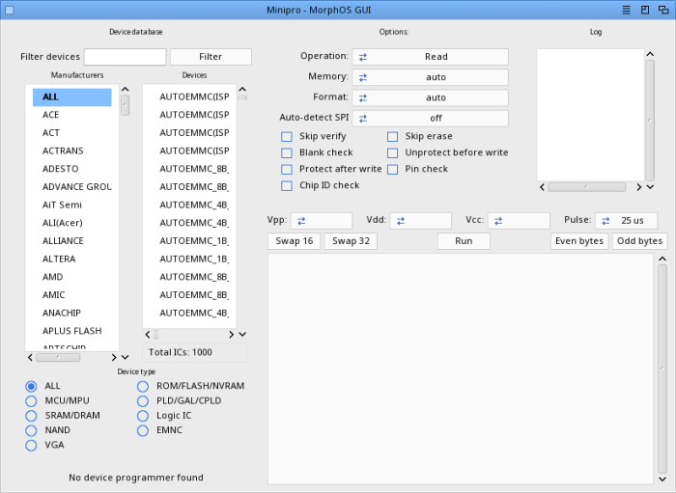This screenshot has height=493, width=676.
Task: Click the Log horizontal scrollbar thumb
Action: pyautogui.click(x=587, y=187)
